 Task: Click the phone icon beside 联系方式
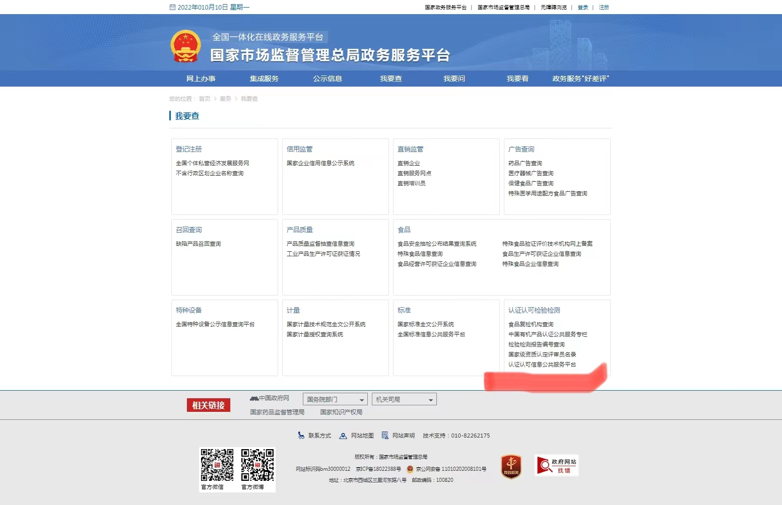301,436
